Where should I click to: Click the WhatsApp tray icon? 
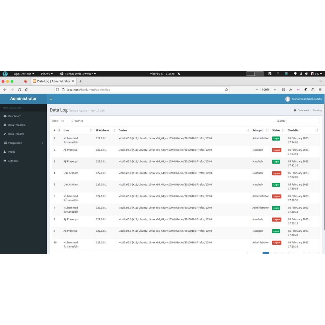coord(278,74)
